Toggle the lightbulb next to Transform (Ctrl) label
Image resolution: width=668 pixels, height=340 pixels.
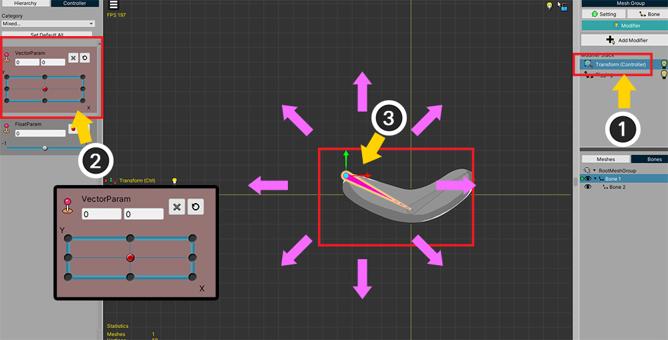[174, 180]
